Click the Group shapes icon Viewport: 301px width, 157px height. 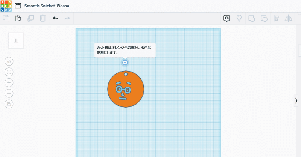pyautogui.click(x=251, y=19)
